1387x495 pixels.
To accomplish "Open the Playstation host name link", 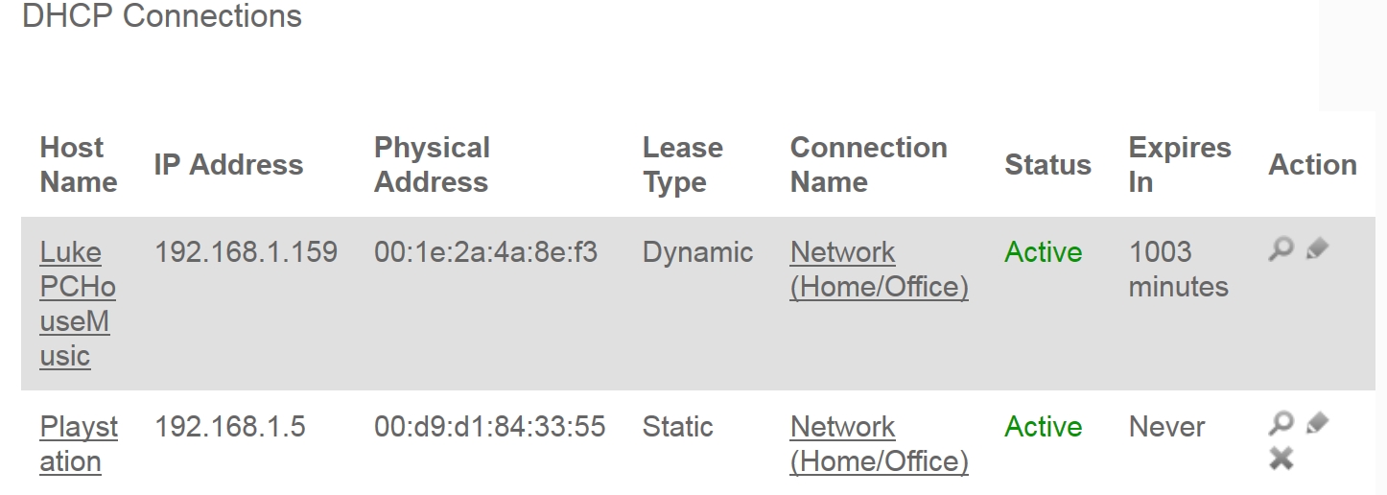I will click(x=79, y=444).
